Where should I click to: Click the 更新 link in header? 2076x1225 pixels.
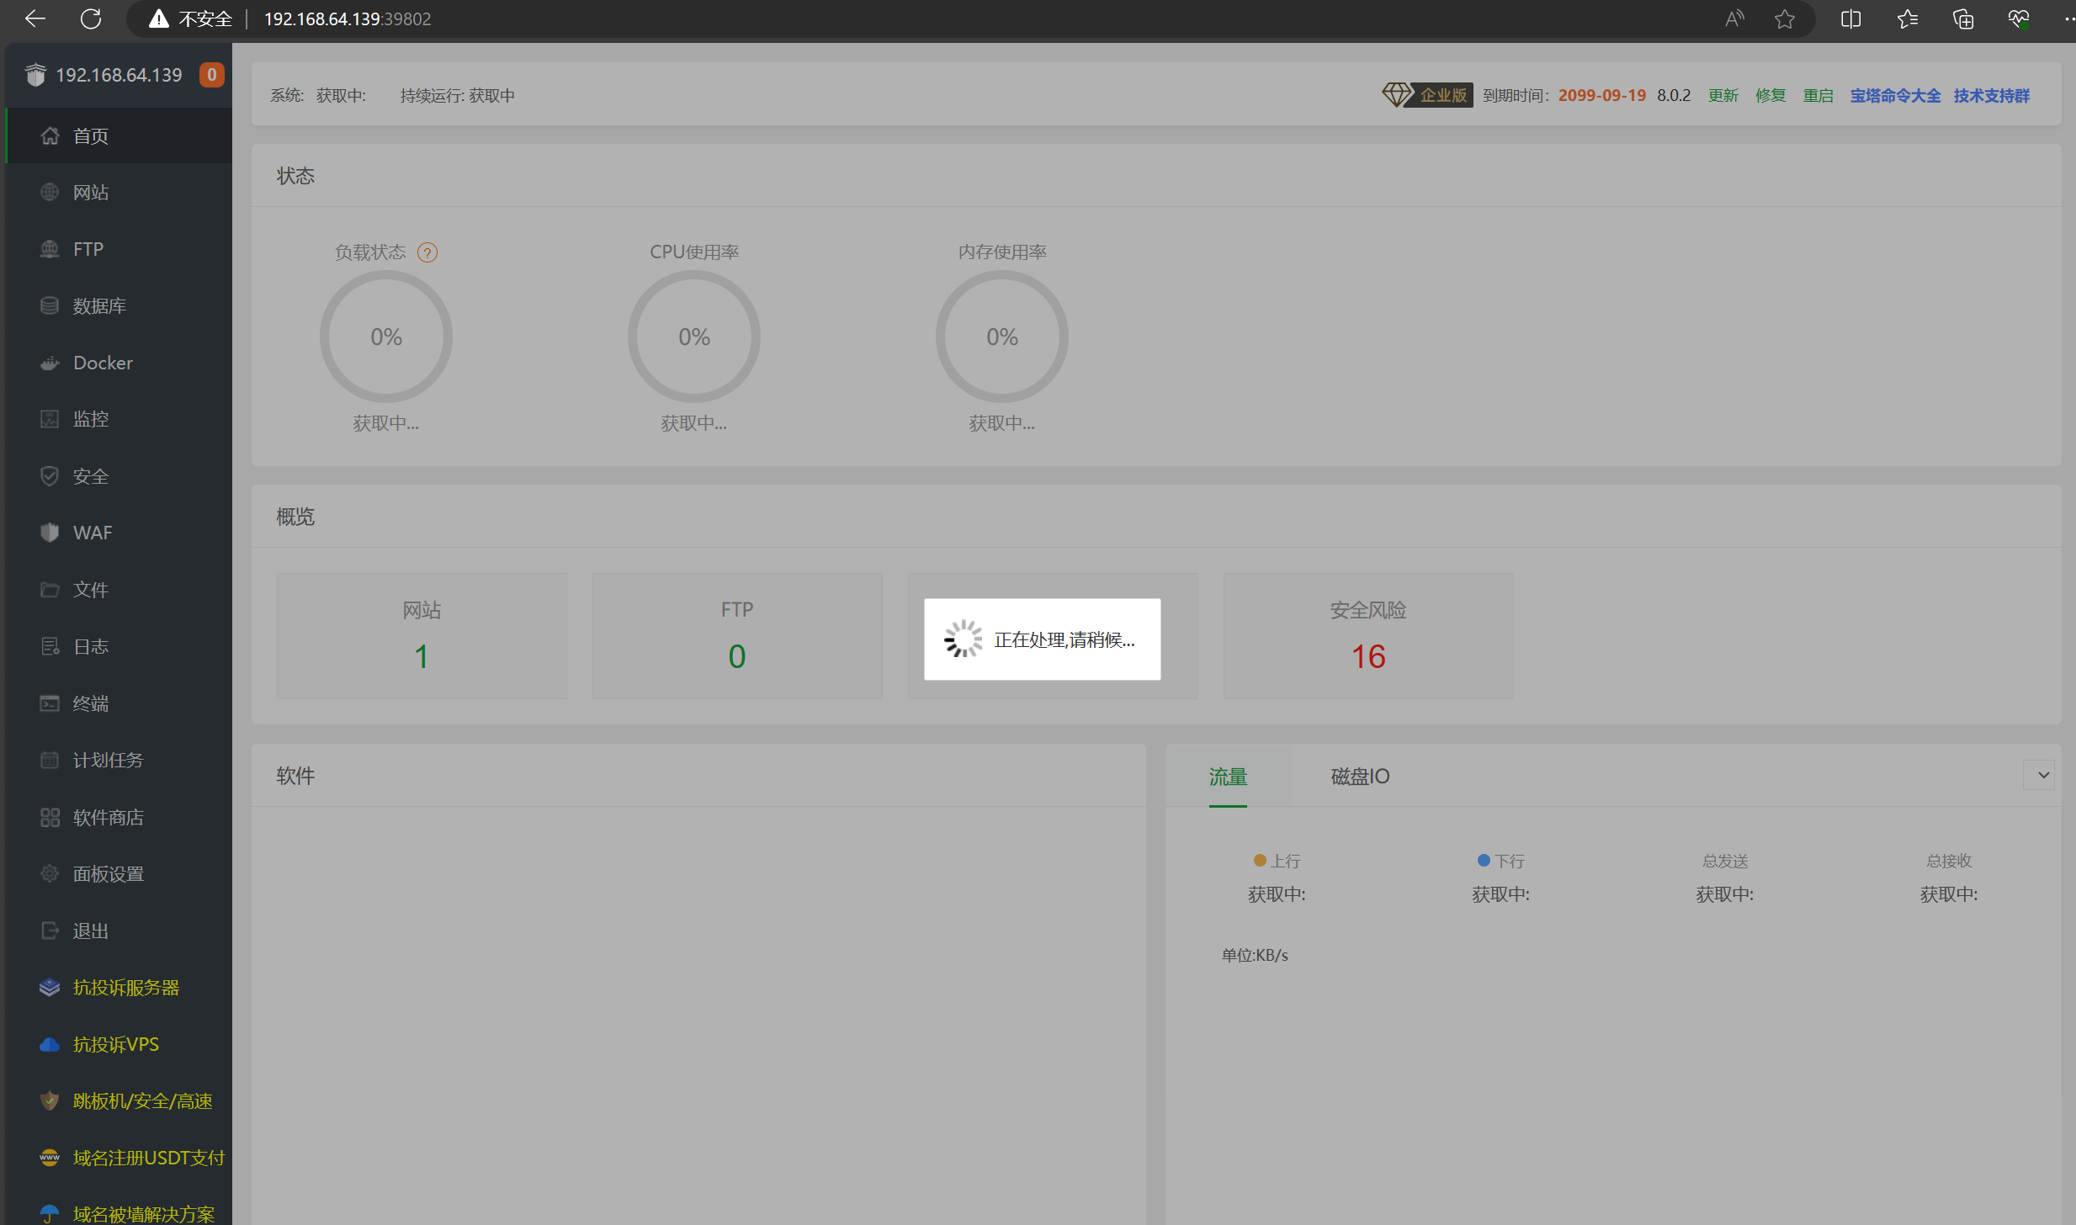(x=1723, y=96)
